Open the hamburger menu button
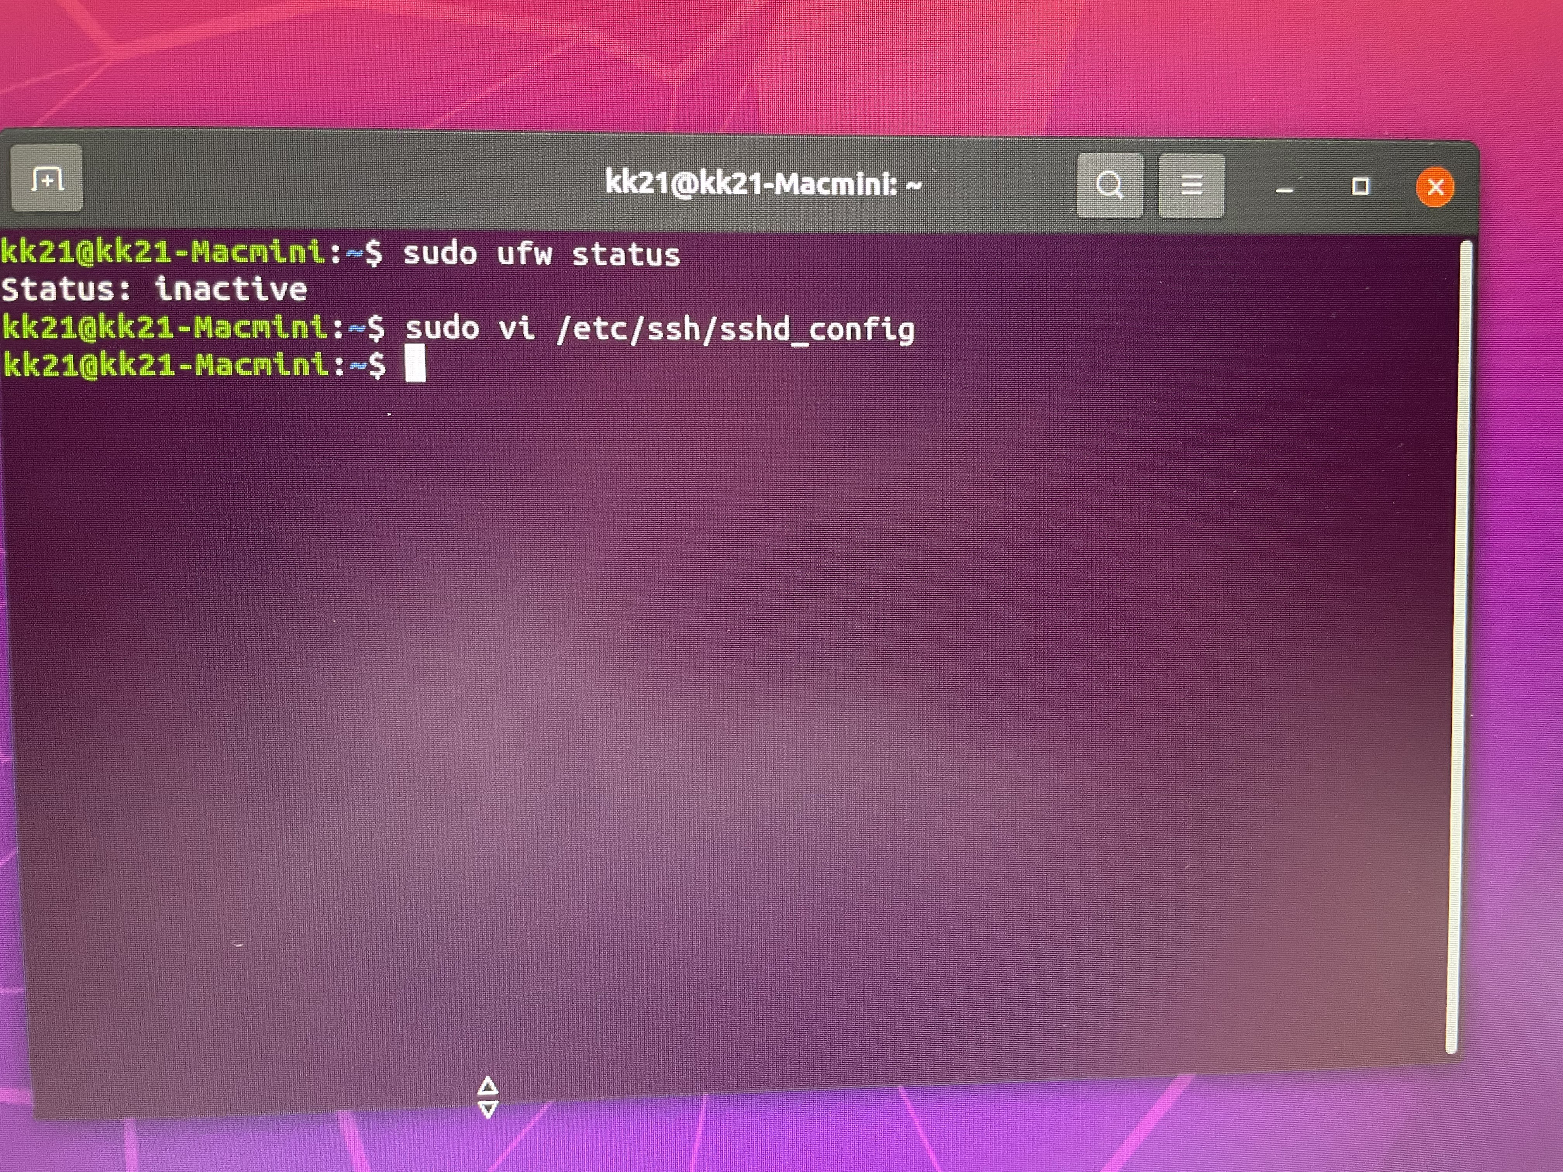The width and height of the screenshot is (1563, 1172). (1191, 186)
